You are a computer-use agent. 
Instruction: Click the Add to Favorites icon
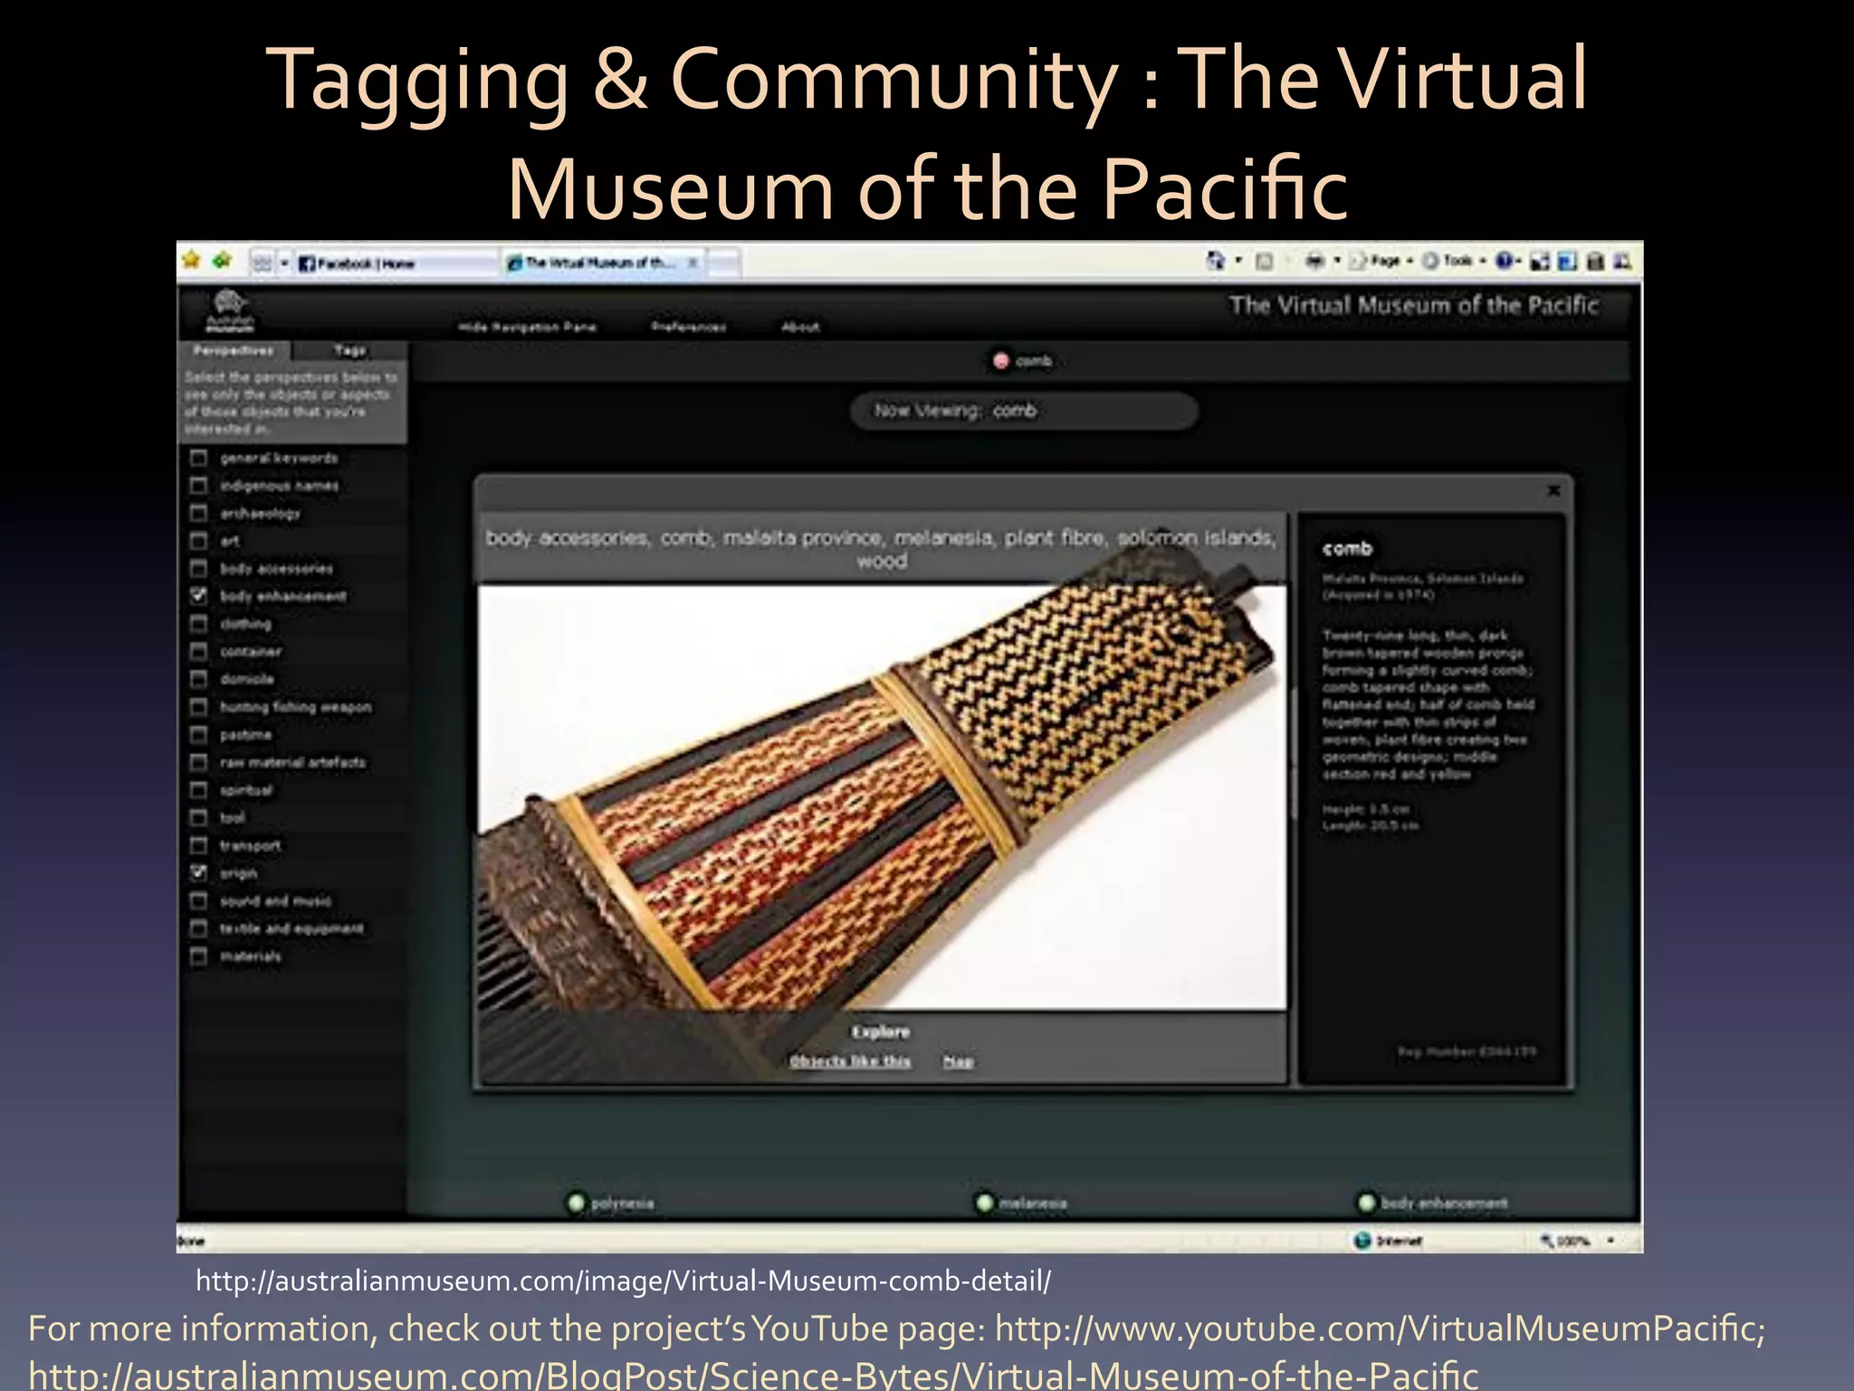click(x=222, y=262)
